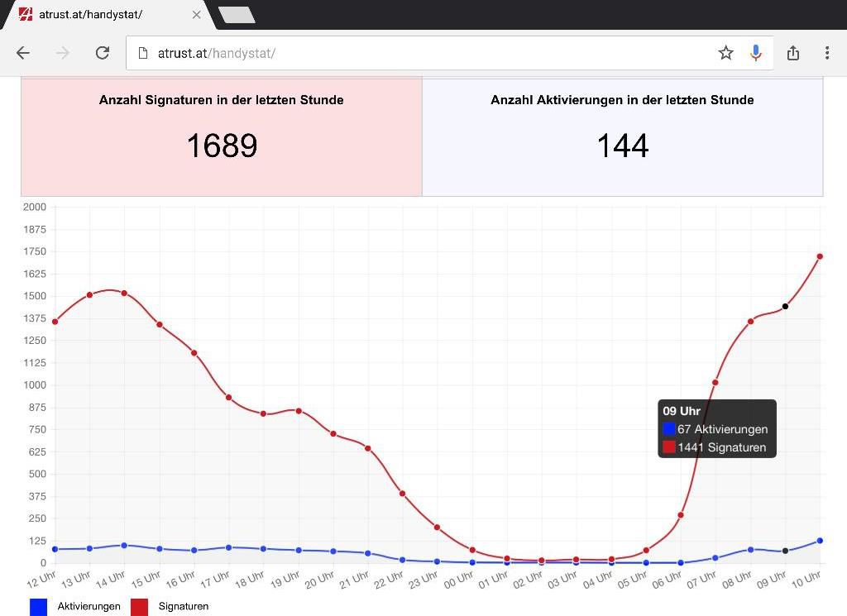
Task: Click the Signaturen data point at 10 Uhr
Action: pyautogui.click(x=820, y=256)
